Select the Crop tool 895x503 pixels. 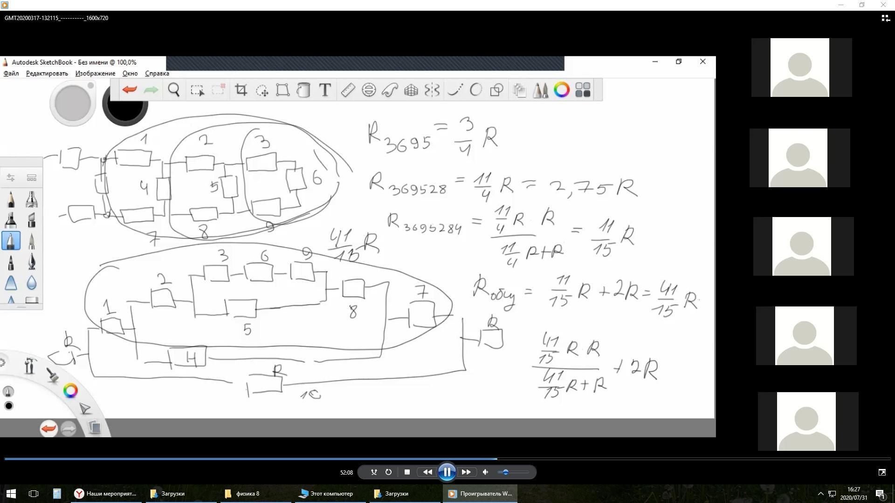241,89
